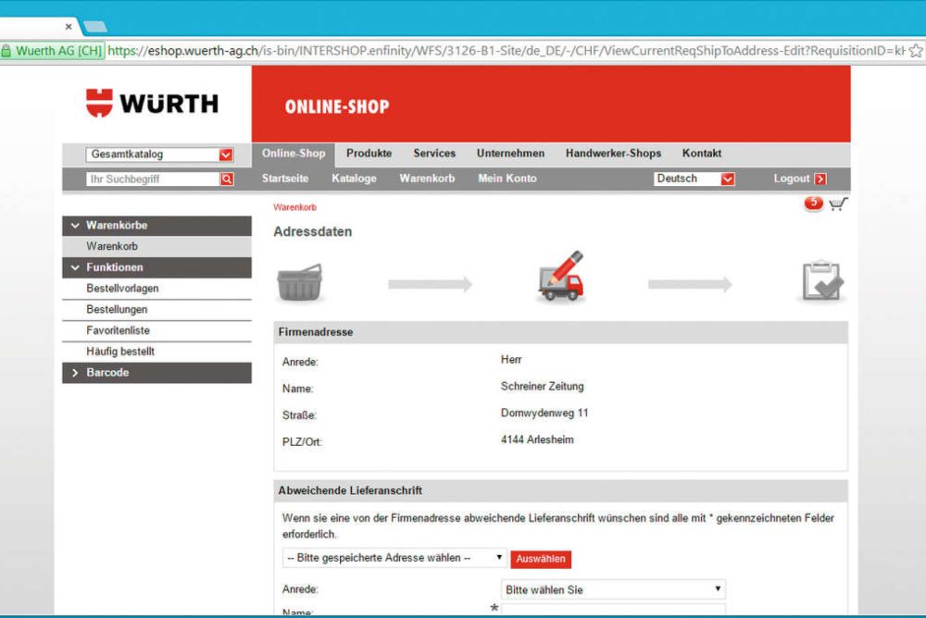Viewport: 926px width, 618px height.
Task: Click the browser address bar URL
Action: tap(507, 51)
